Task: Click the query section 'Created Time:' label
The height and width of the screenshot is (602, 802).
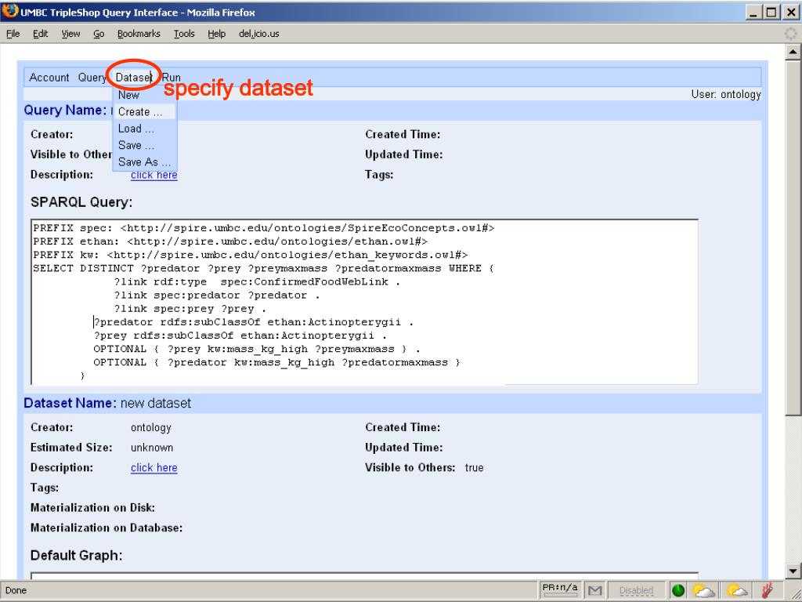Action: click(x=403, y=134)
